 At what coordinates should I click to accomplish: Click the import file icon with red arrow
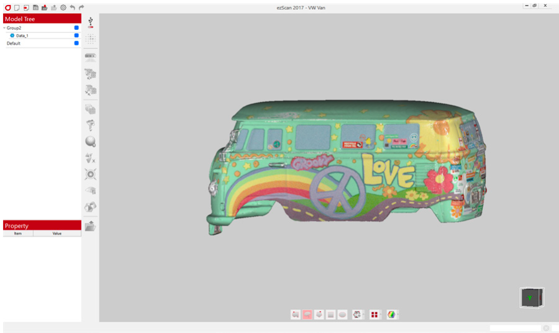pos(26,7)
